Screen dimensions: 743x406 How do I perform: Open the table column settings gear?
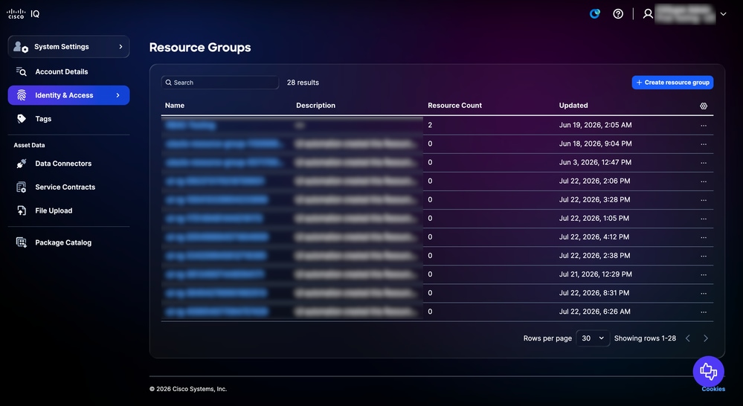(x=704, y=106)
